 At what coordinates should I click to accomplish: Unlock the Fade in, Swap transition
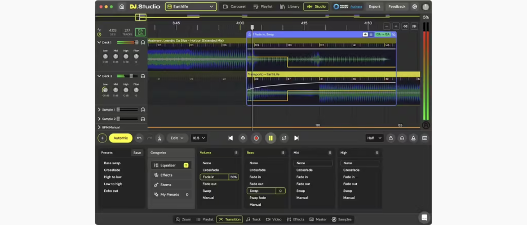[x=250, y=34]
